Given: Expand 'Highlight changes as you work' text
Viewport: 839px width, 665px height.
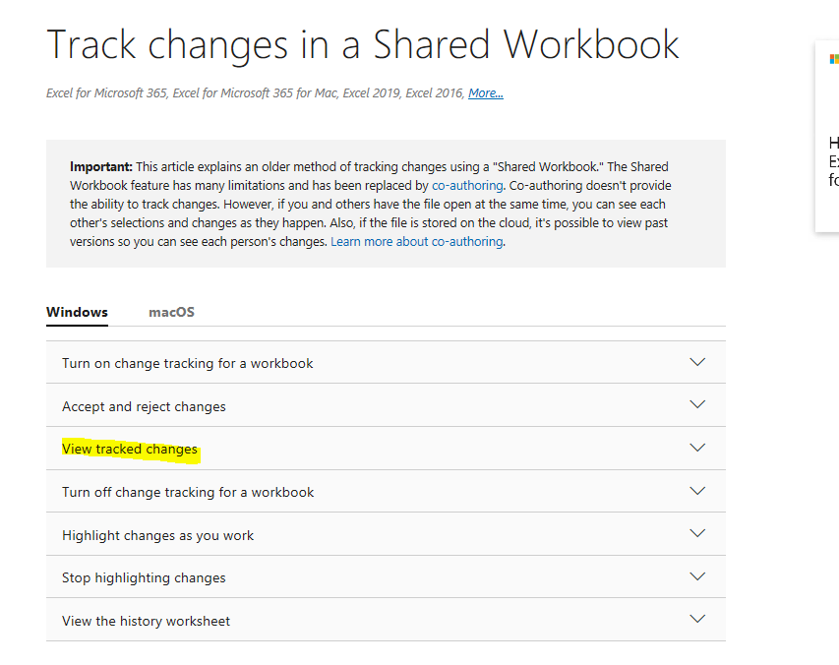Looking at the screenshot, I should click(157, 535).
